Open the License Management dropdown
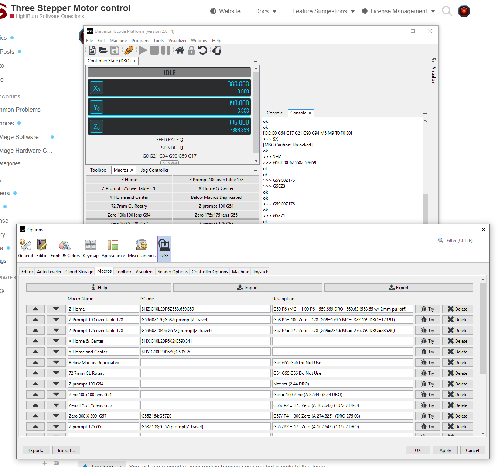 [398, 11]
